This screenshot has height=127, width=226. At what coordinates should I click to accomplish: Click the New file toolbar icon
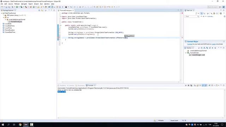coord(2,7)
